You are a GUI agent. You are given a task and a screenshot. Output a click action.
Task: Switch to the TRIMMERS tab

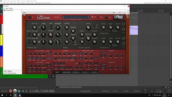tap(76, 72)
